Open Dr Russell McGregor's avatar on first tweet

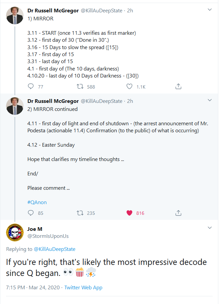[x=15, y=15]
